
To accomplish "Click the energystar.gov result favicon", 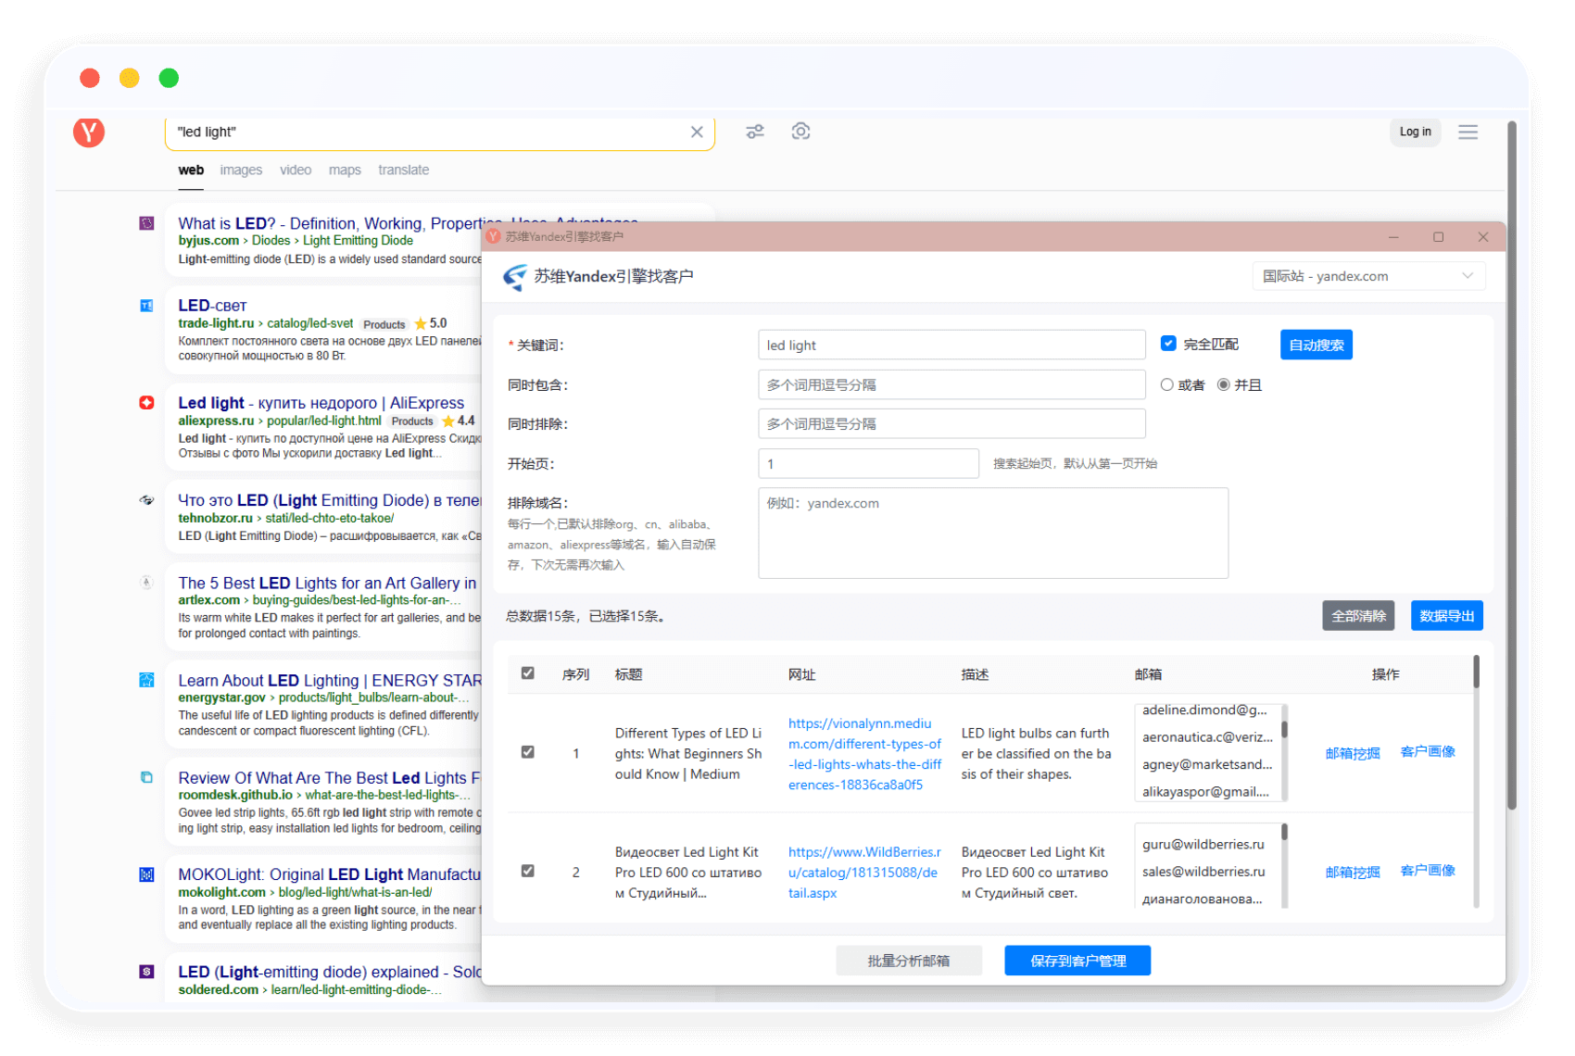I will (146, 680).
